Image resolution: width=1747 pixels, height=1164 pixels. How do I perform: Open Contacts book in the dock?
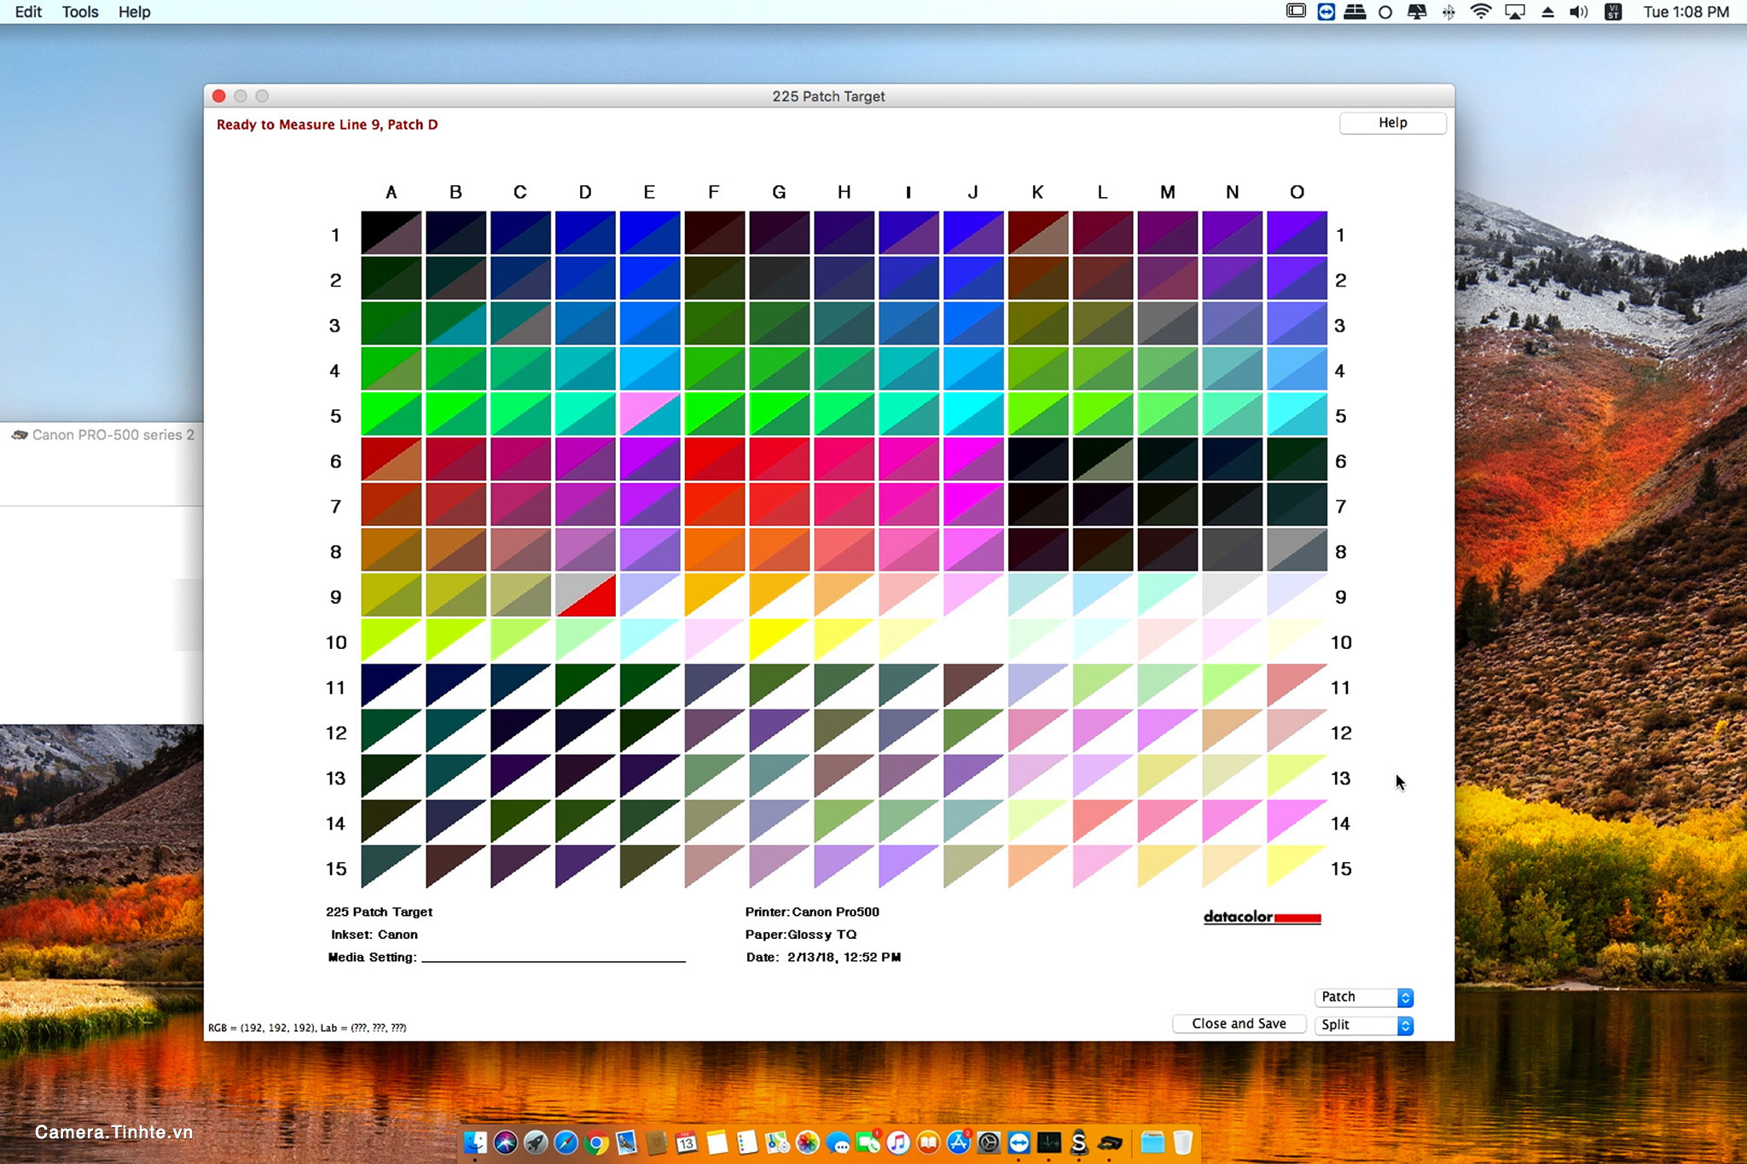point(656,1142)
